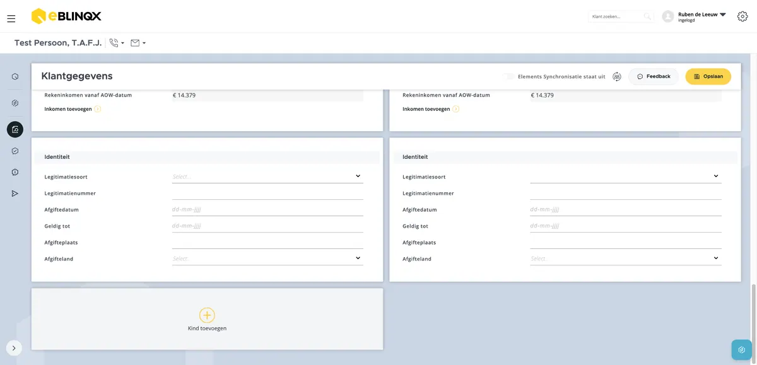This screenshot has width=757, height=365.
Task: Open the phone contact options
Action: pyautogui.click(x=117, y=43)
